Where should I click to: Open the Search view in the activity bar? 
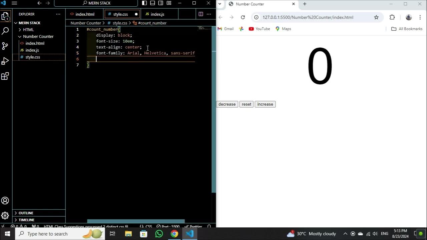point(5,31)
